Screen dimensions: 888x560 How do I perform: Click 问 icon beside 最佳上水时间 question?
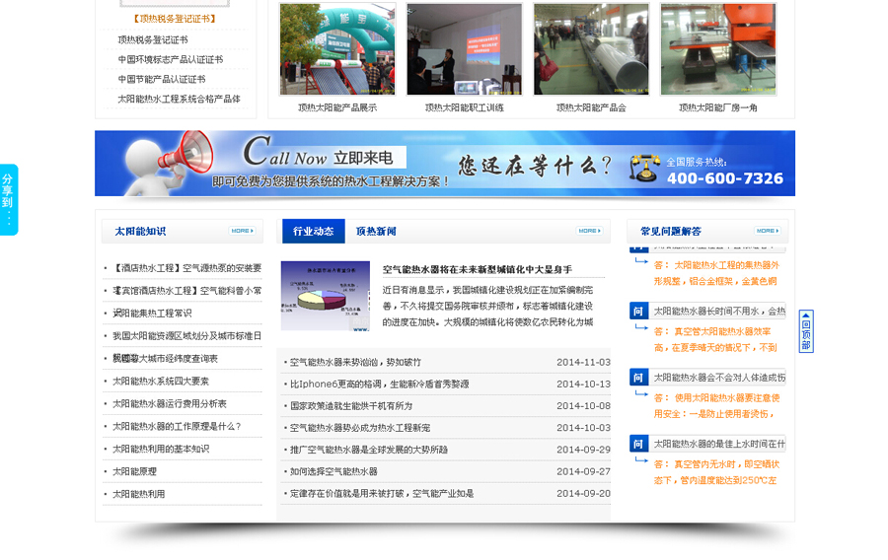(x=638, y=444)
